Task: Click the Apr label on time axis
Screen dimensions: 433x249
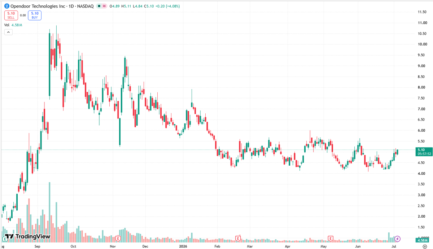Action: 288,246
